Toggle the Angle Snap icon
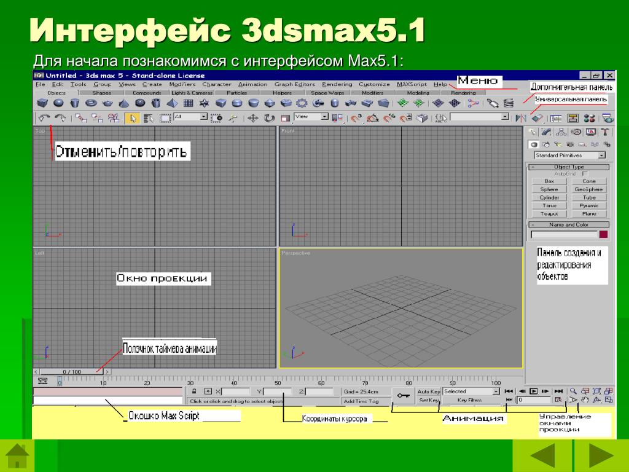This screenshot has height=472, width=629. tap(373, 119)
